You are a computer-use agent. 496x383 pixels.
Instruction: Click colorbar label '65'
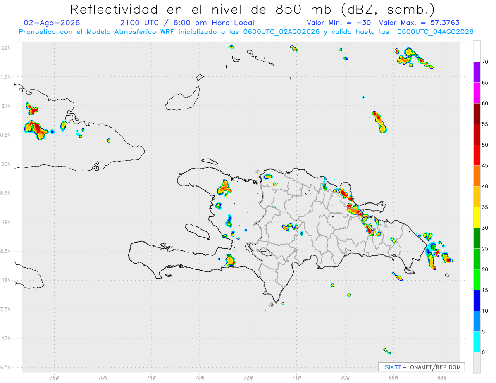[x=485, y=83]
